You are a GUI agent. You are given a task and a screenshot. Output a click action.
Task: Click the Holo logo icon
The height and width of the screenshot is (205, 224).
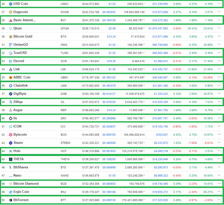click(10, 151)
